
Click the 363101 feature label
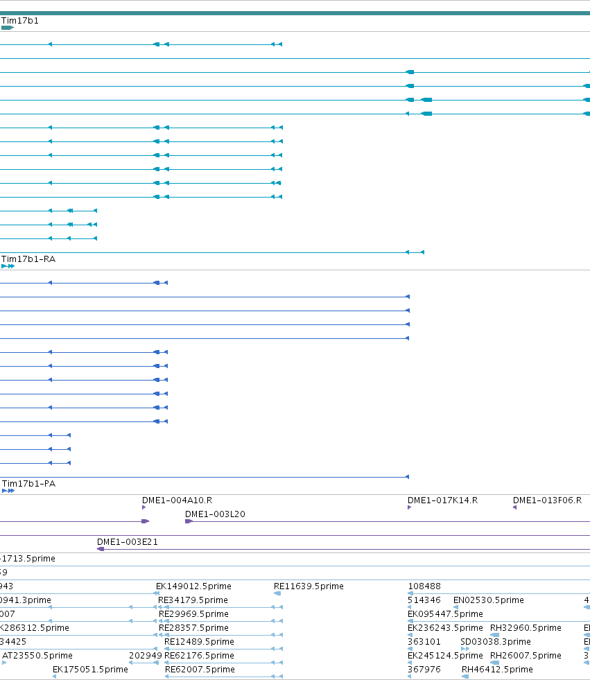tap(424, 642)
